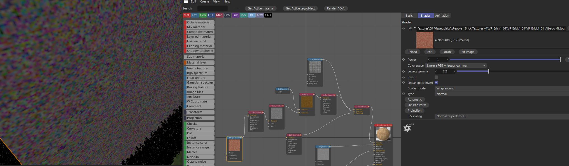
Task: Toggle the Map node filter
Action: point(219,15)
